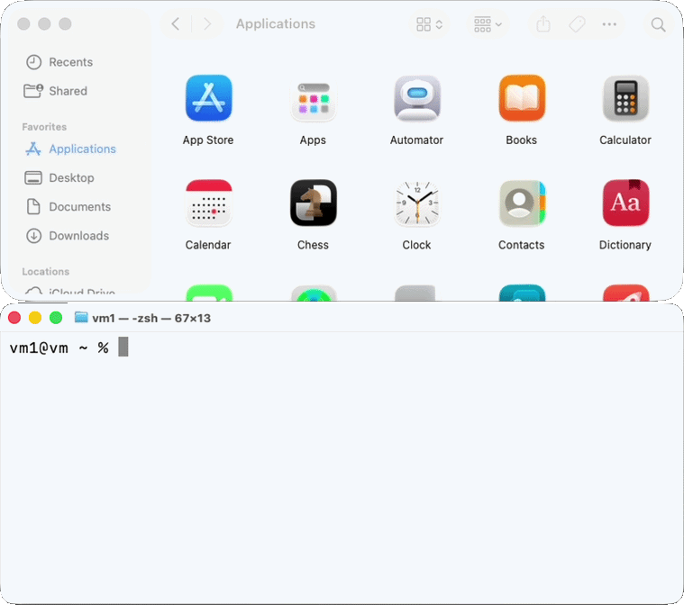Close the Terminal window with red button

pos(14,317)
